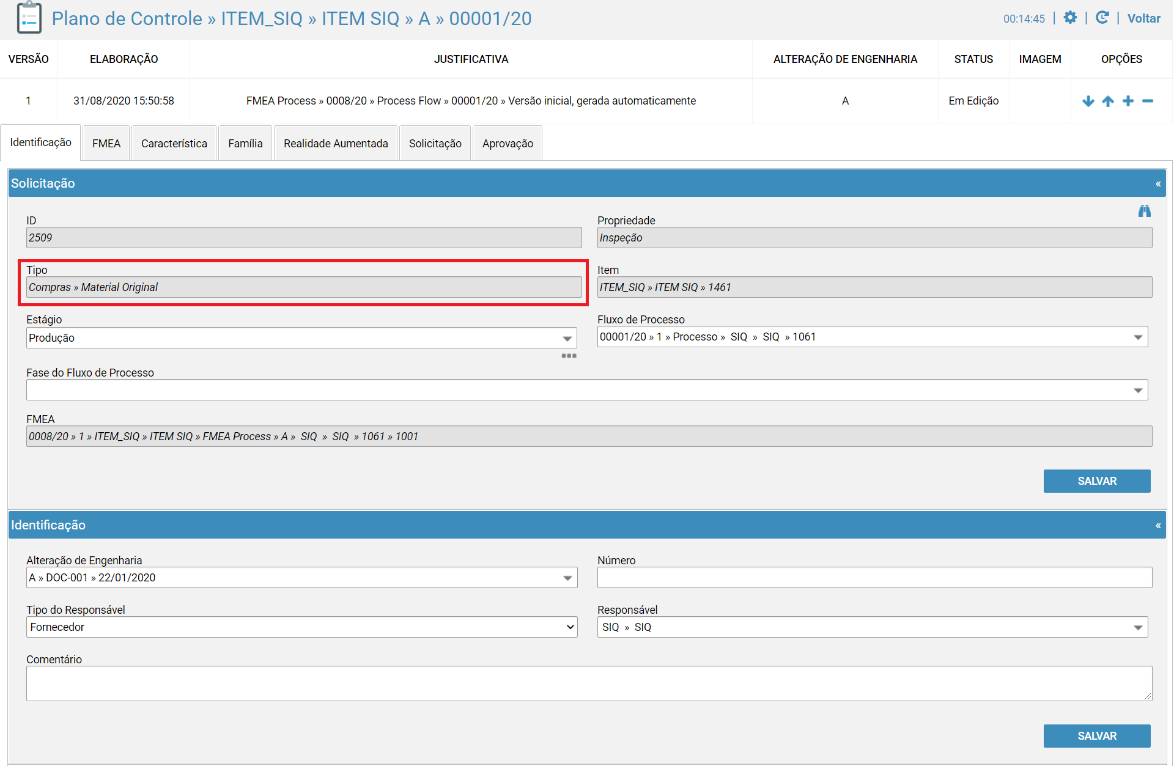Click the date cell 31/08/2020 15:50:58

click(124, 101)
